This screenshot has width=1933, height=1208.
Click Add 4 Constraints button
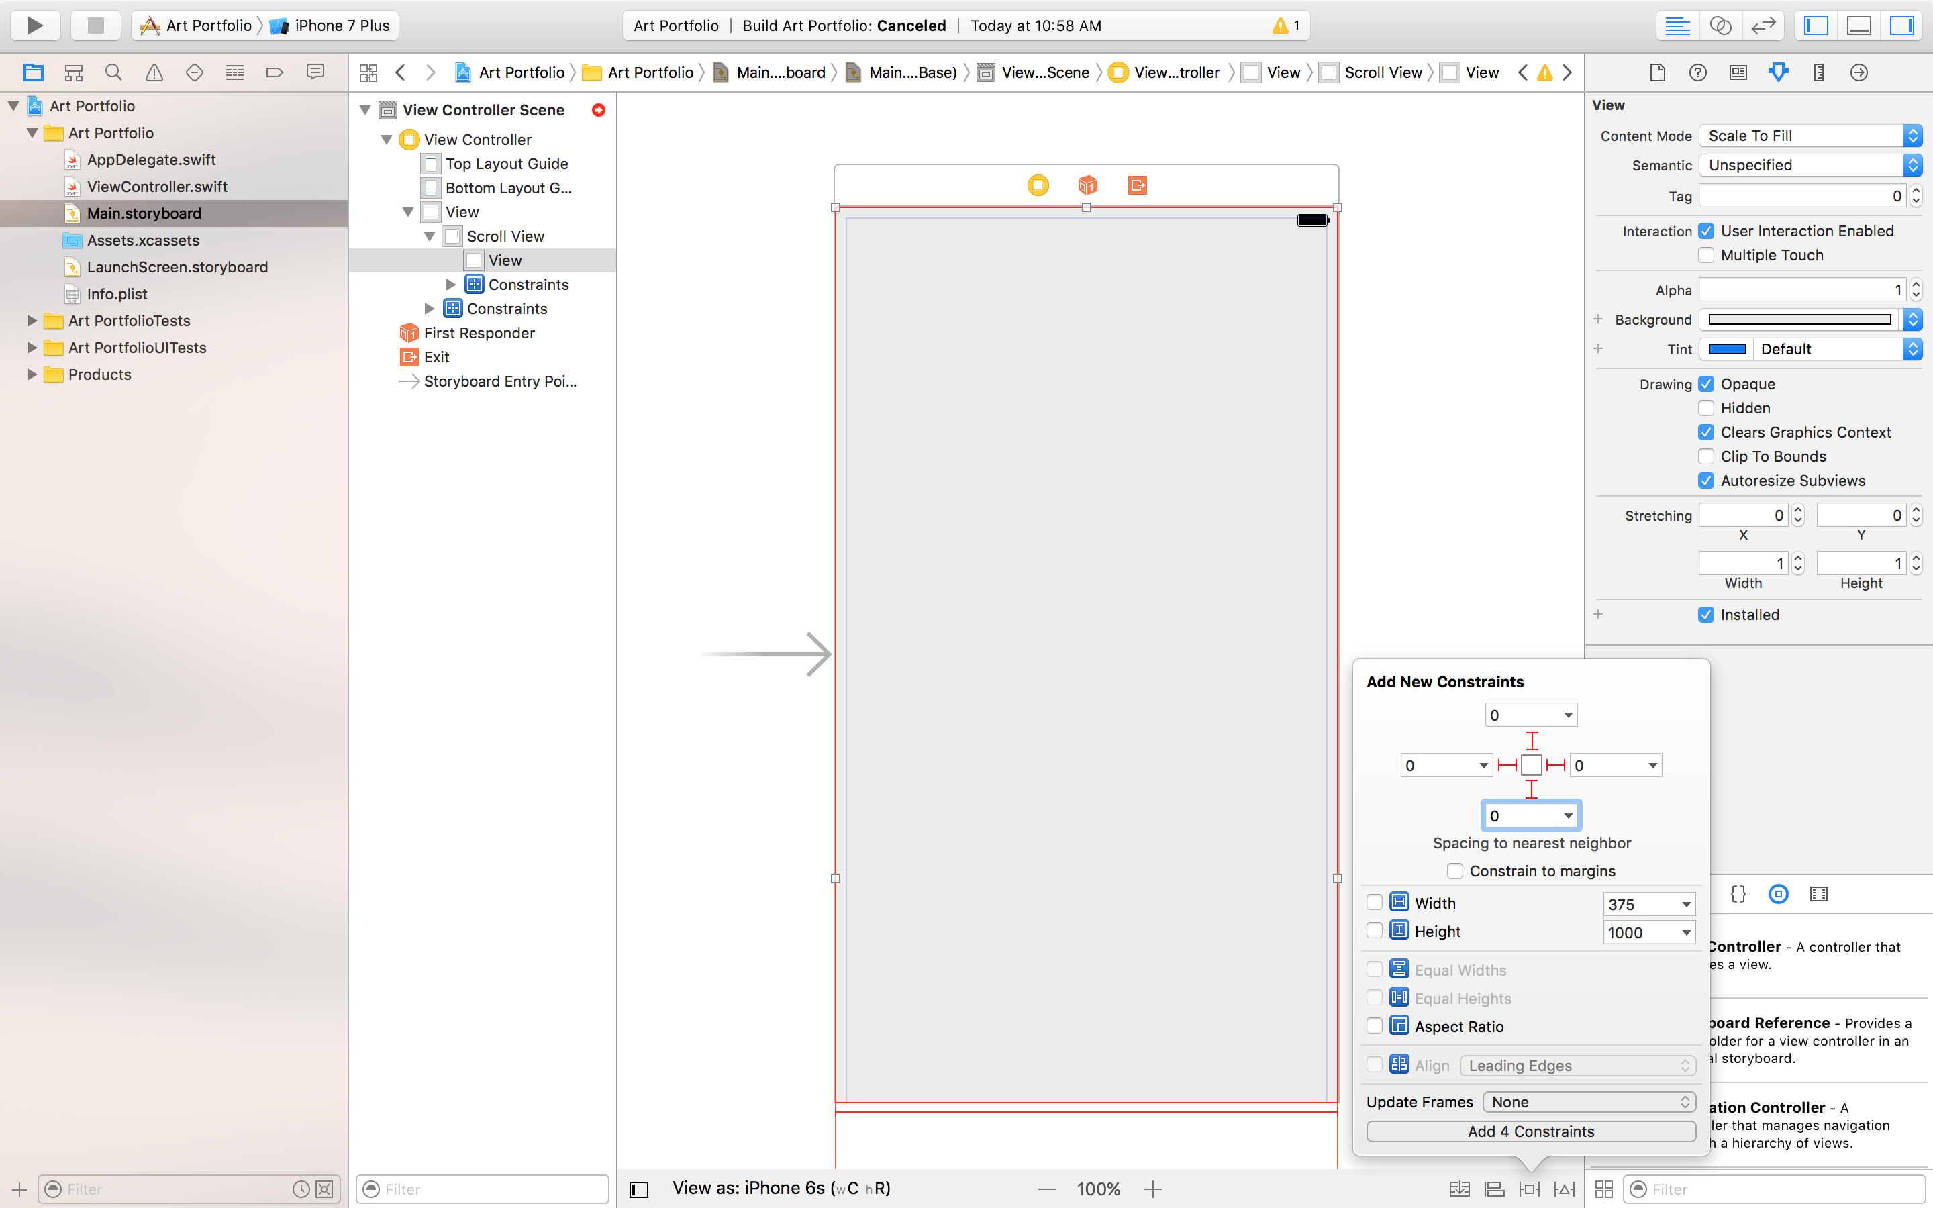coord(1531,1131)
